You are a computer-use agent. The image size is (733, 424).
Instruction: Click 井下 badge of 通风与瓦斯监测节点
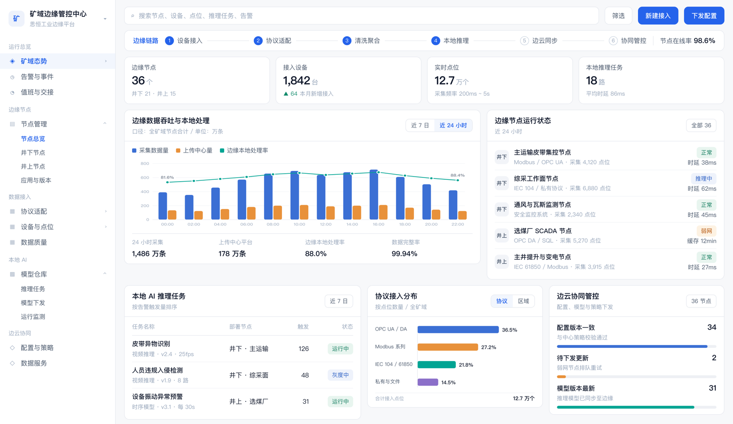coord(502,209)
